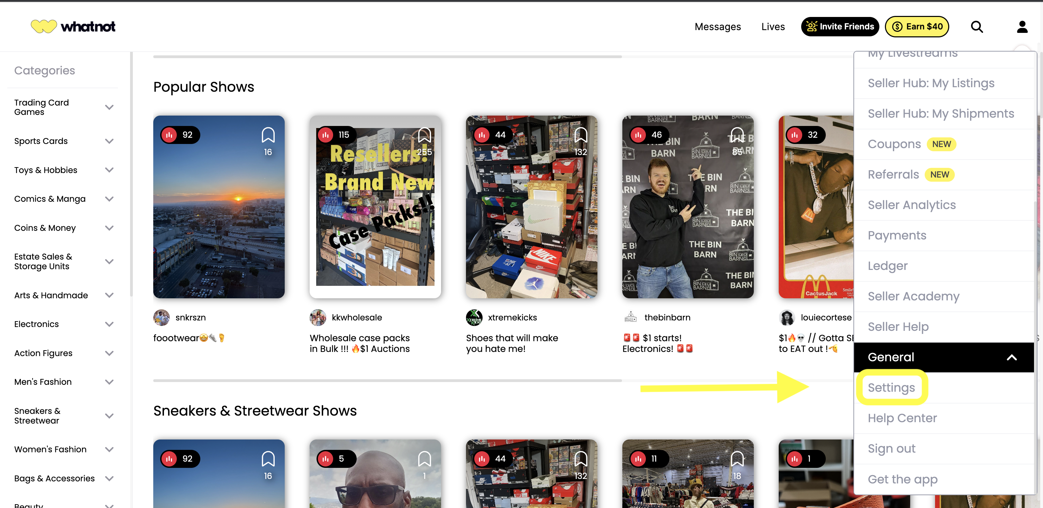Click snkrszn profile avatar

(162, 318)
